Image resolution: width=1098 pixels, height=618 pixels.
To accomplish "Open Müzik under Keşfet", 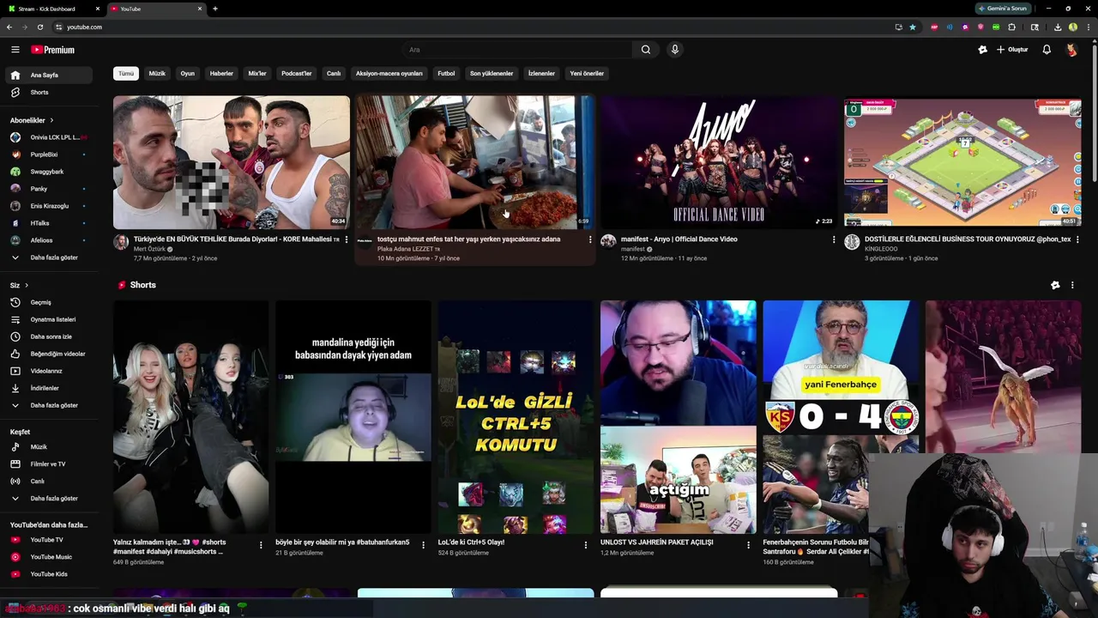I will 47,446.
